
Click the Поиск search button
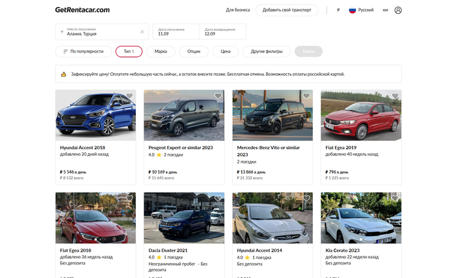click(309, 52)
